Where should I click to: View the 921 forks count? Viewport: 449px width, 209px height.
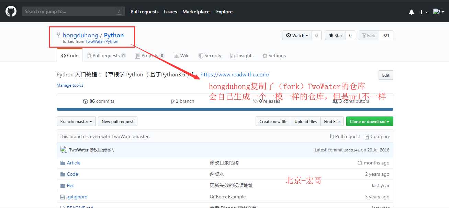point(386,35)
